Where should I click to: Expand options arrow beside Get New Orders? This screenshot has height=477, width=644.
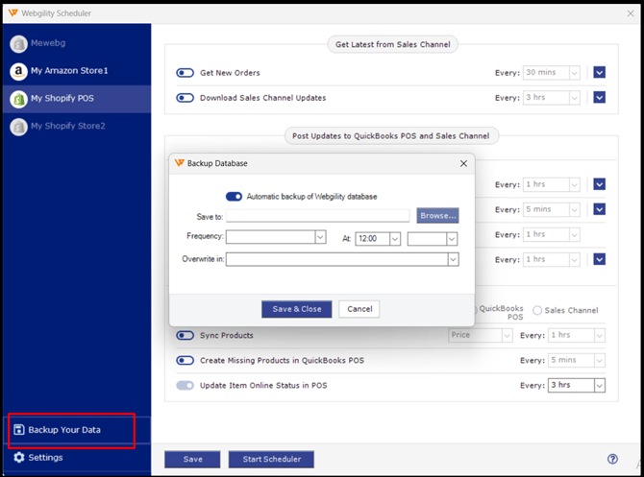599,73
